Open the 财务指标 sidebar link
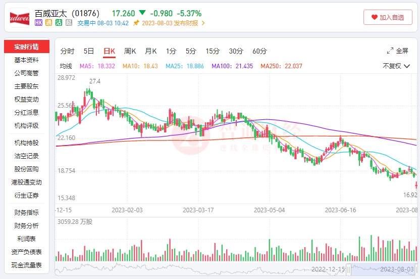This screenshot has height=279, width=420. [26, 213]
